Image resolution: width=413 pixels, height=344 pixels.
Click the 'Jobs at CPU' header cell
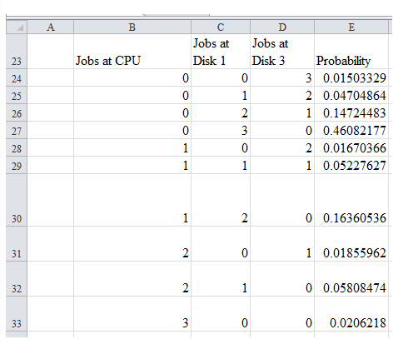tap(132, 52)
